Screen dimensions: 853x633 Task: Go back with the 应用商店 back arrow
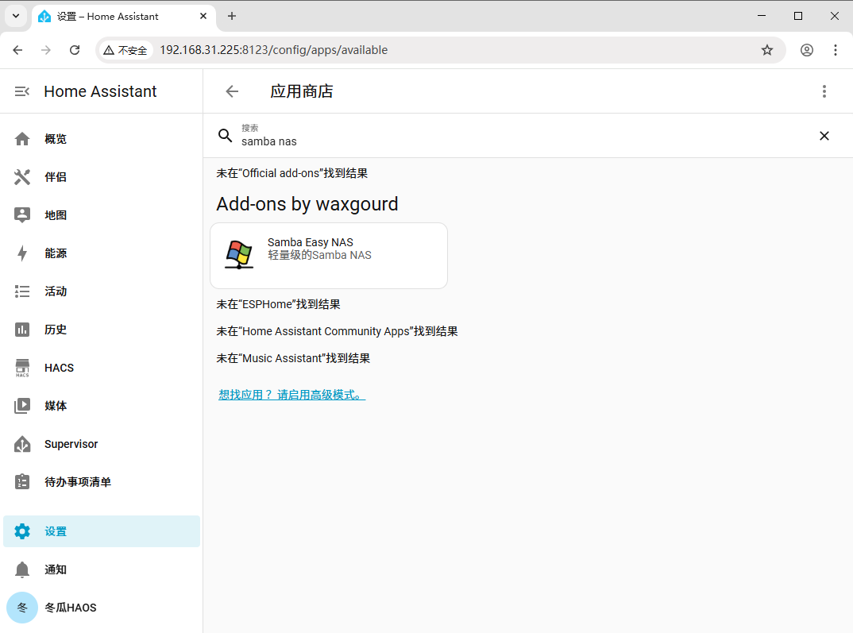[232, 91]
